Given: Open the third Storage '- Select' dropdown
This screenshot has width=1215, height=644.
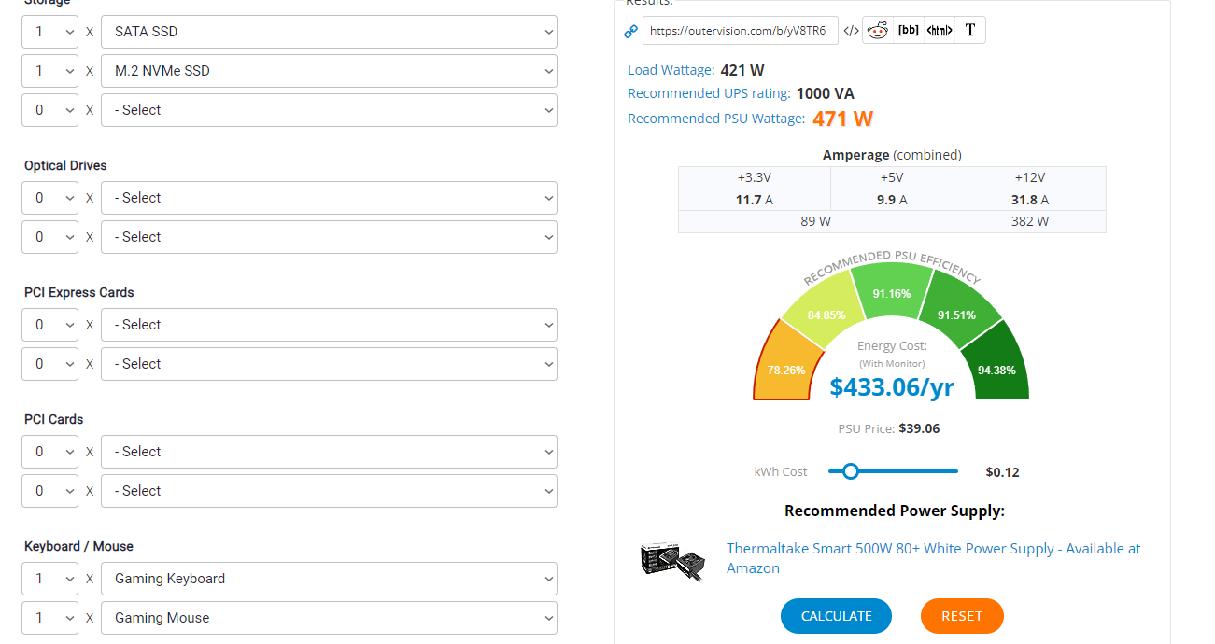Looking at the screenshot, I should click(x=329, y=110).
